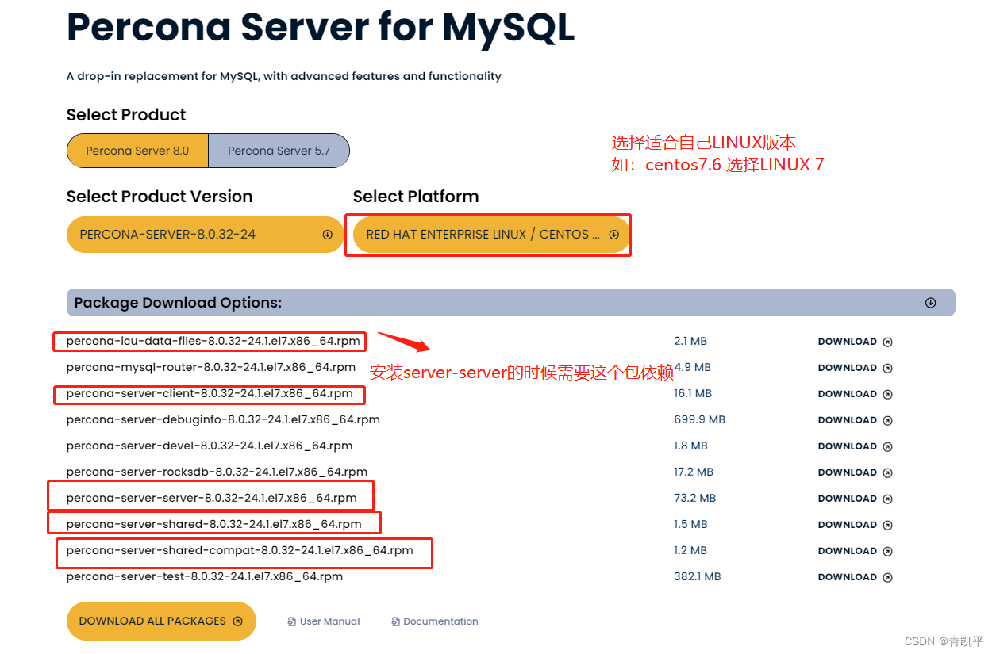This screenshot has width=996, height=654.
Task: Open the User Manual link
Action: point(330,621)
